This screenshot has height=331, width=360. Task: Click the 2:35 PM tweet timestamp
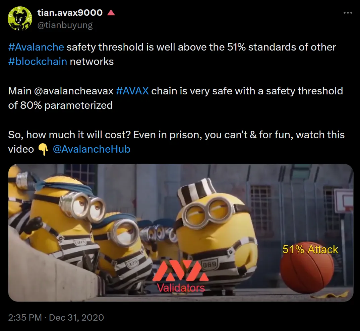point(25,318)
